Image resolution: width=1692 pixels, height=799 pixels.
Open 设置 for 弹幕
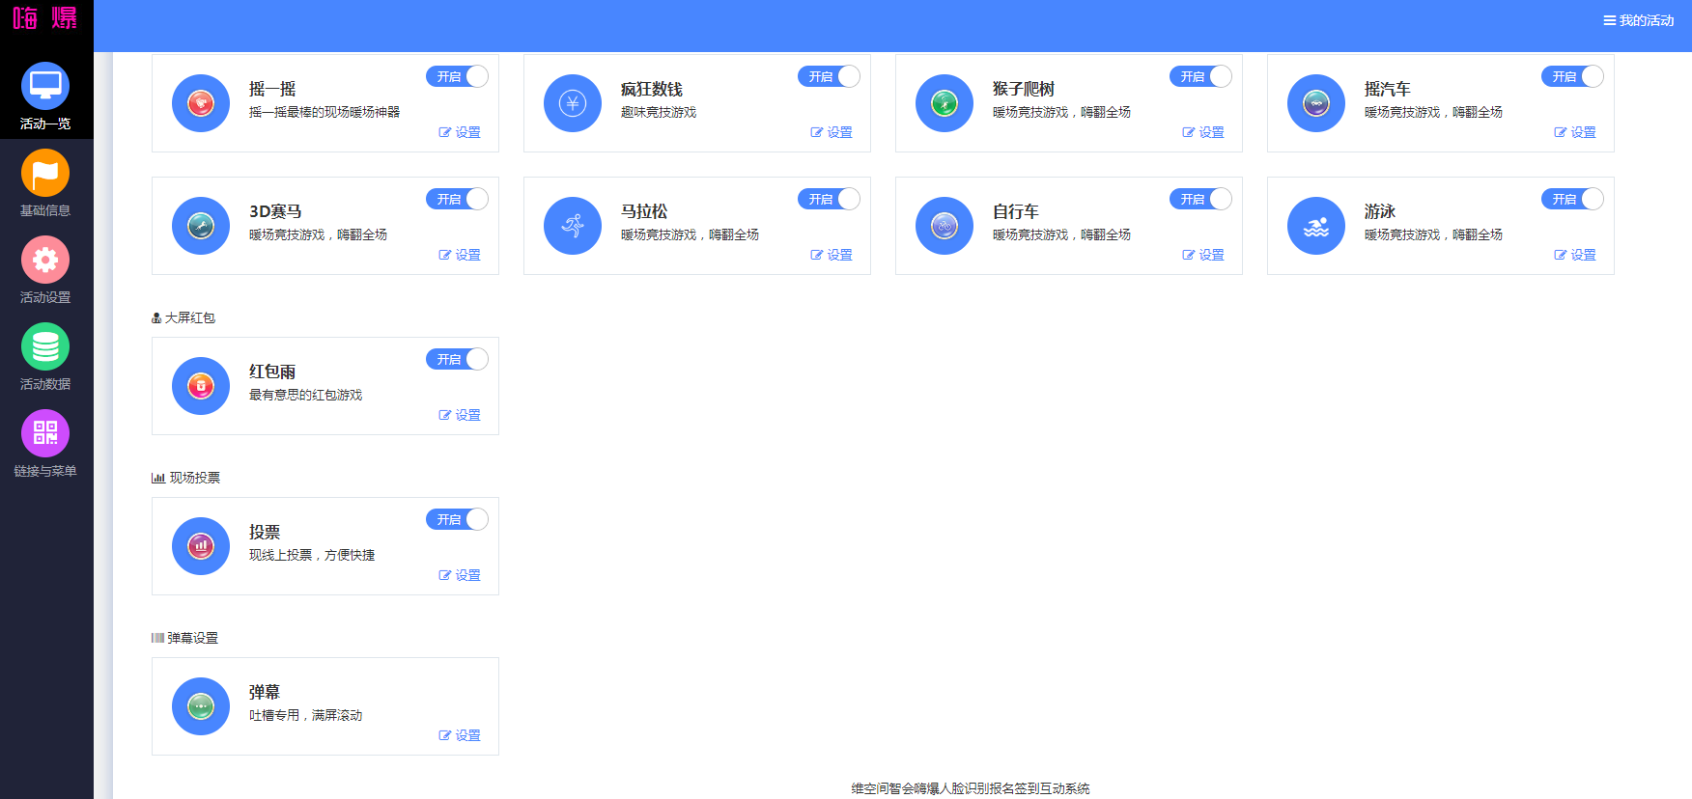(460, 735)
